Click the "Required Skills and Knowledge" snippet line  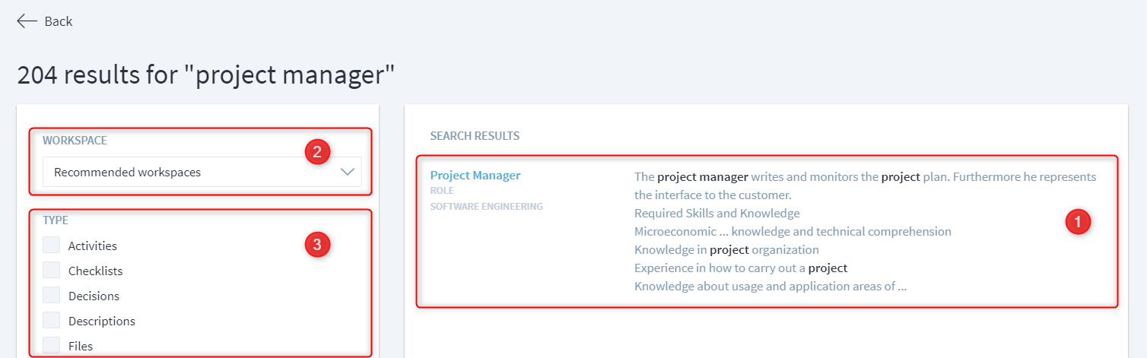[x=716, y=213]
